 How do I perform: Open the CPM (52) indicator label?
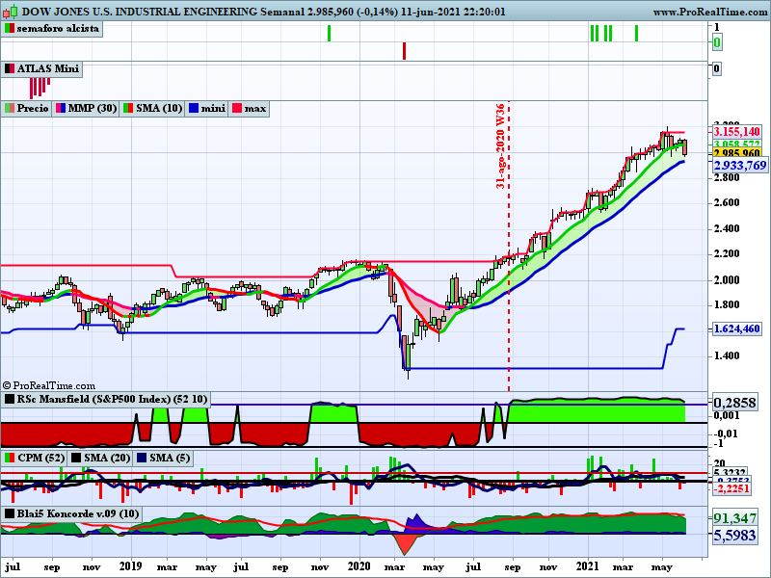(x=40, y=459)
